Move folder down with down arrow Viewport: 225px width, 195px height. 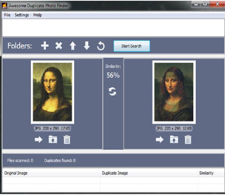[x=87, y=46]
